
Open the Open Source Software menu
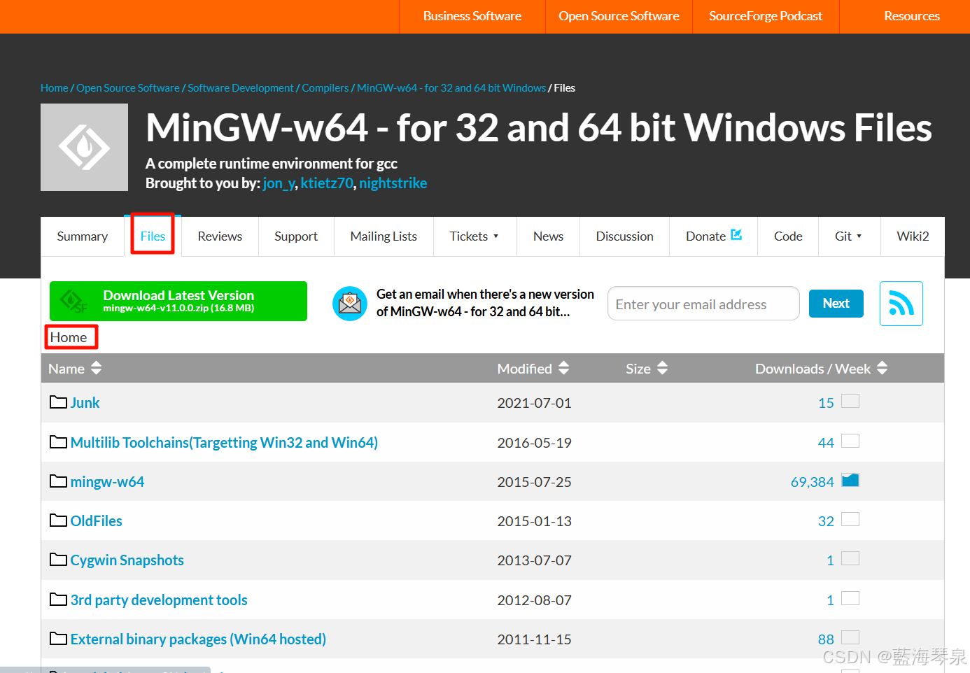pyautogui.click(x=619, y=16)
